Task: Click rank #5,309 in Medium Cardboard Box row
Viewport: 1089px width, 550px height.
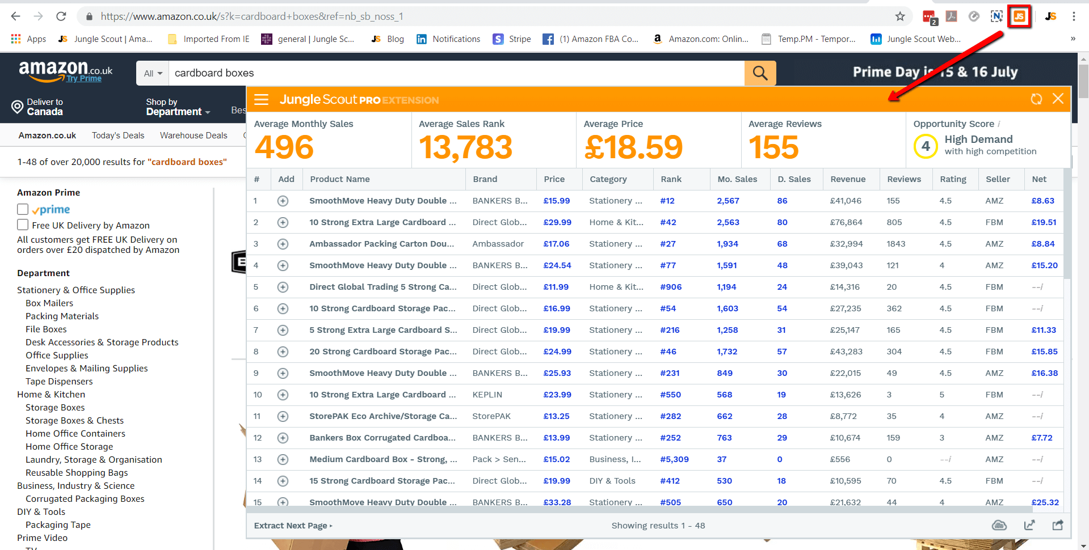Action: coord(674,459)
